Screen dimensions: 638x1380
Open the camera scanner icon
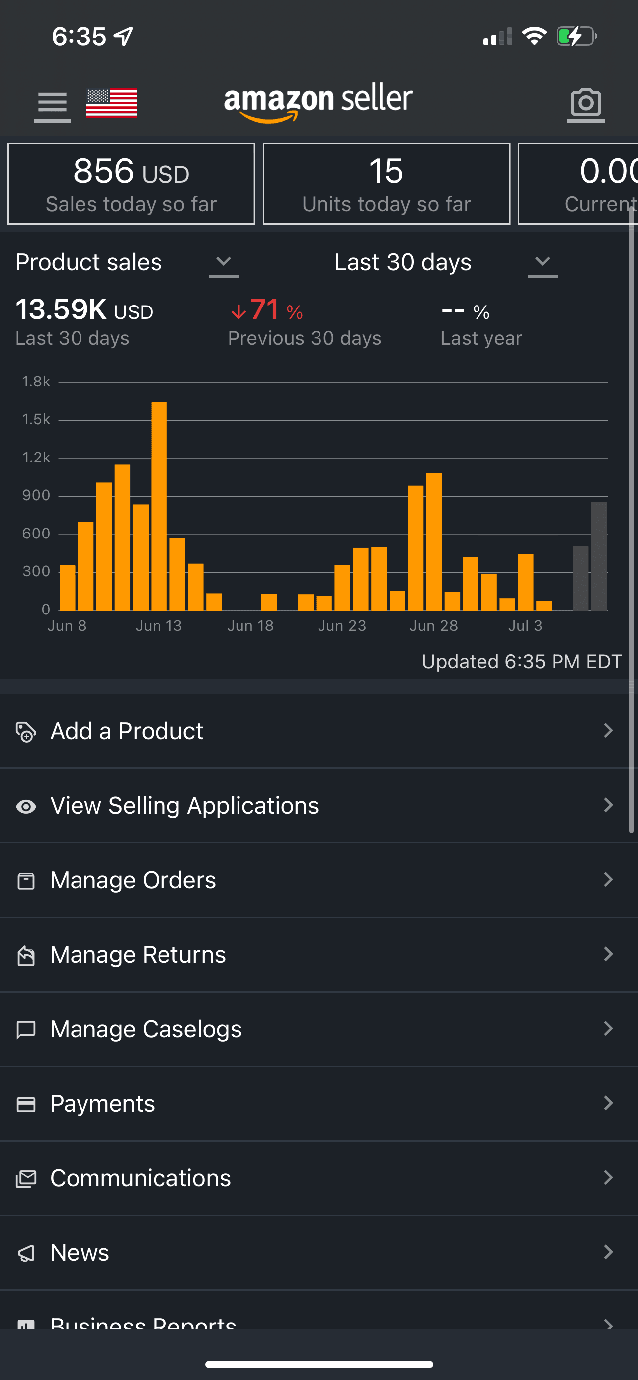pos(585,103)
